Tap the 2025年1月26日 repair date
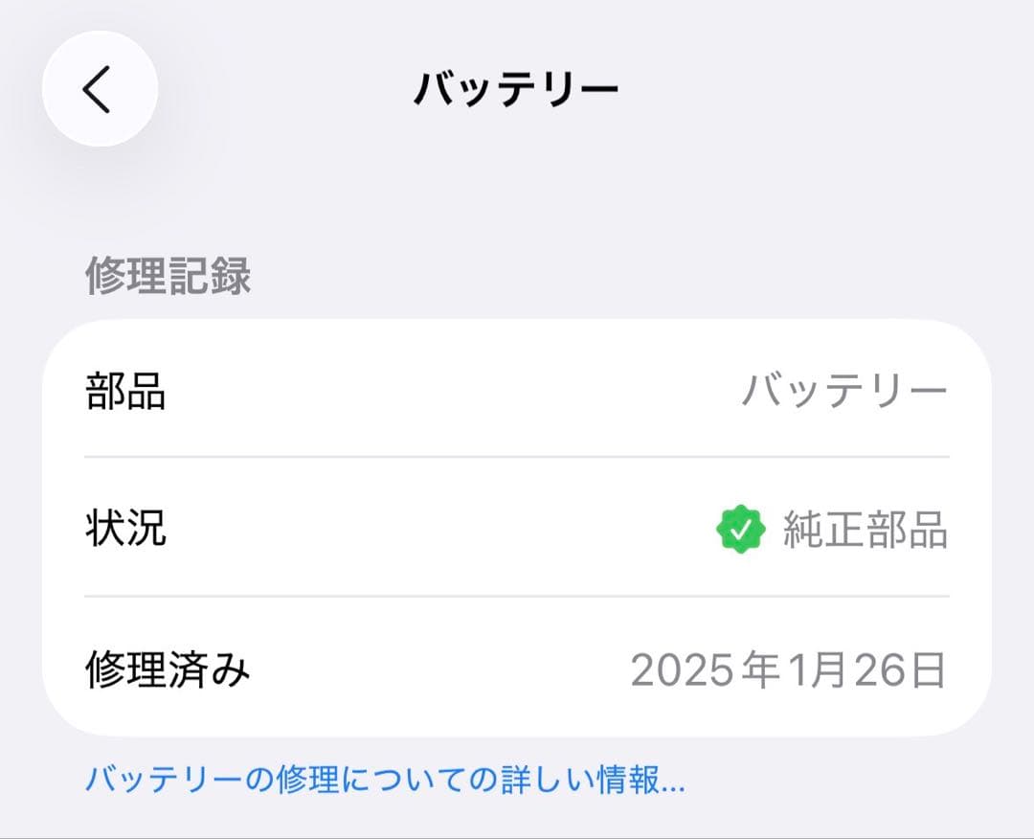 click(x=793, y=670)
